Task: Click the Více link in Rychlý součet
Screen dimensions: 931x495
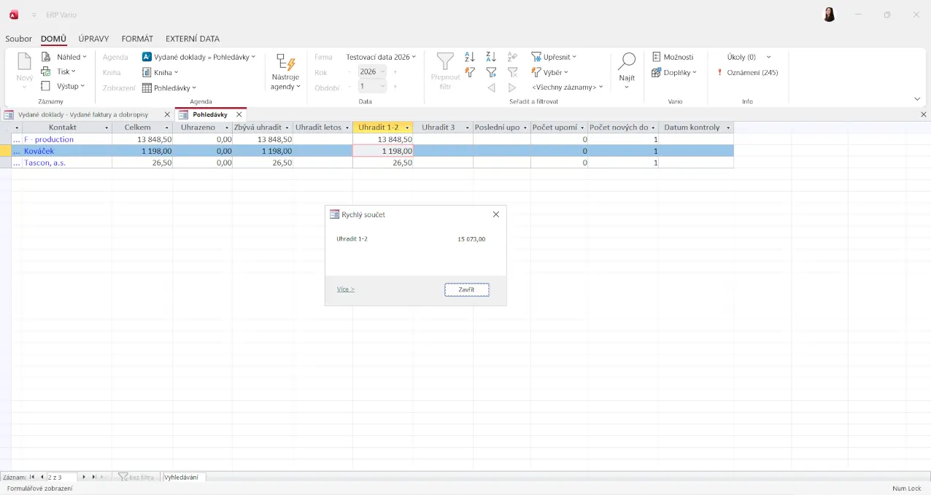Action: [x=345, y=289]
